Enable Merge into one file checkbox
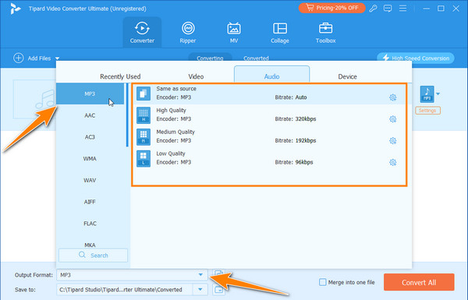The height and width of the screenshot is (300, 468). click(323, 282)
